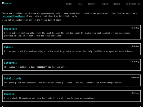
Task: Click the File Hosting tag on Litterbox card
Action: tap(135, 62)
